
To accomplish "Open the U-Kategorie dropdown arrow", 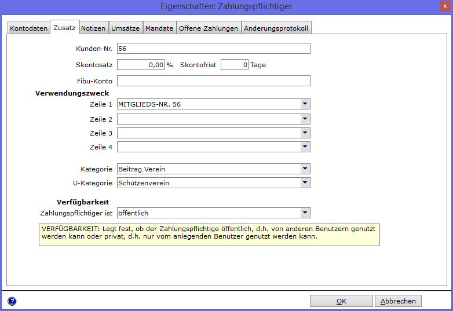I will click(x=305, y=182).
